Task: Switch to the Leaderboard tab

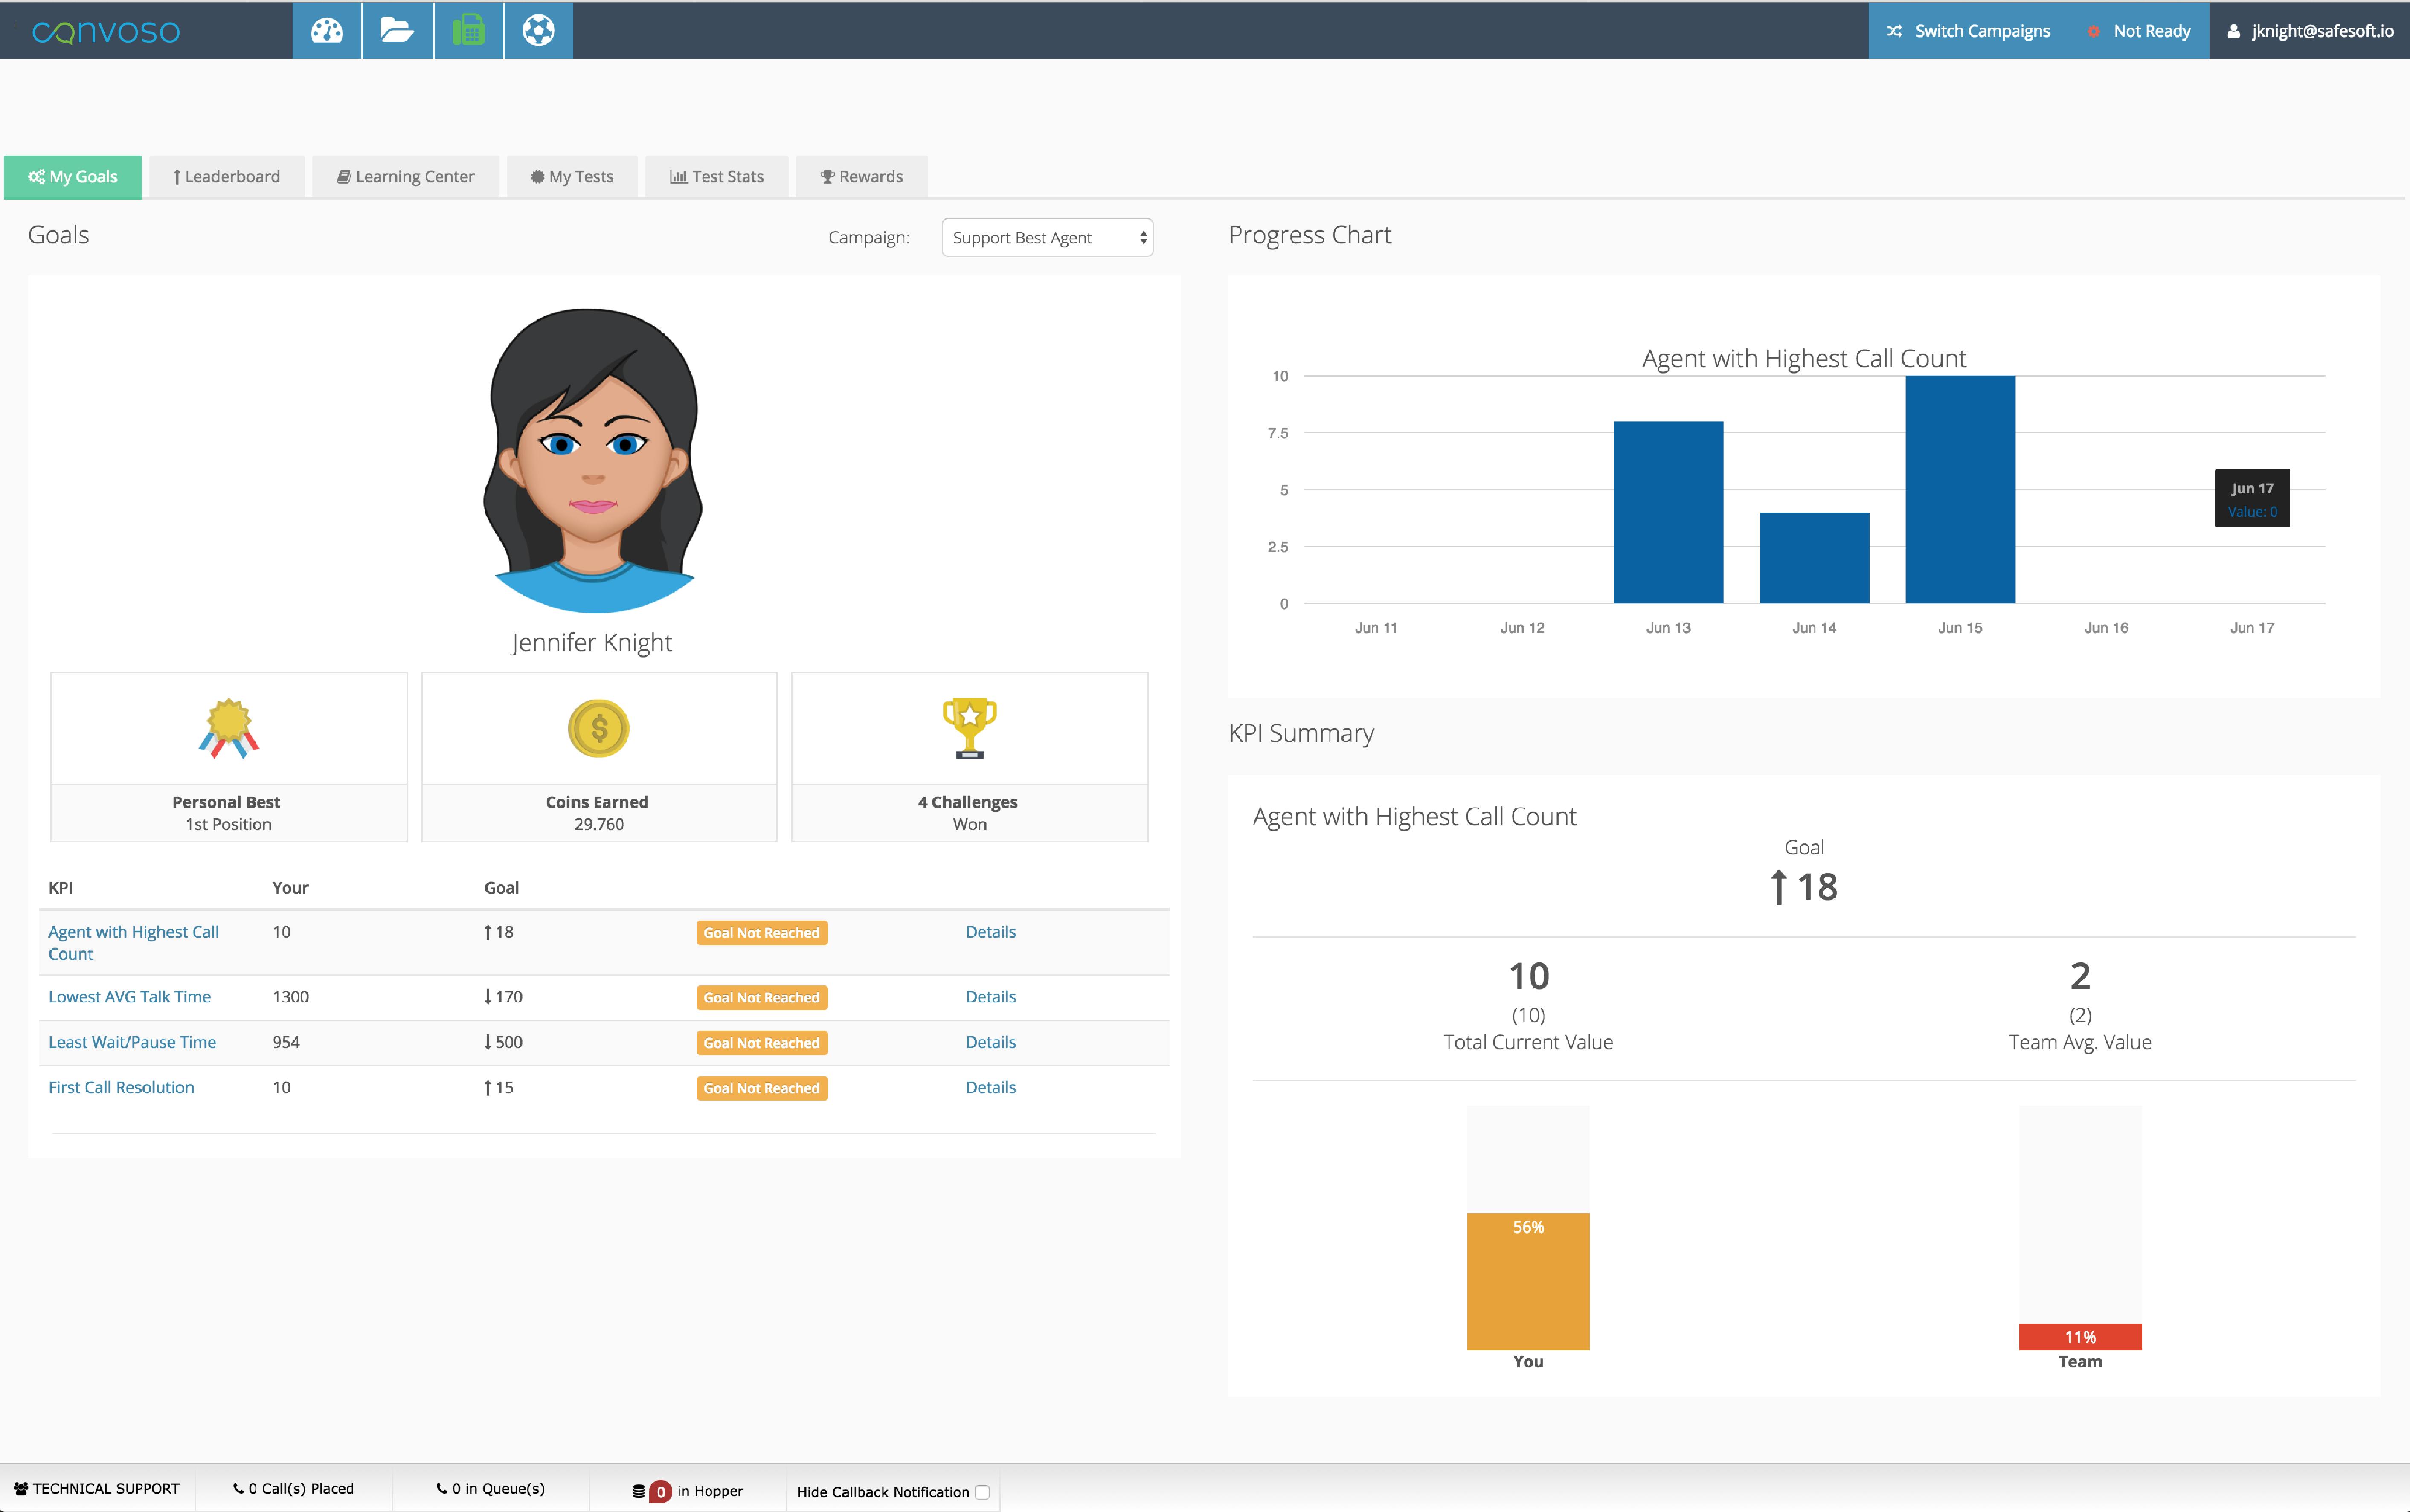Action: click(x=226, y=176)
